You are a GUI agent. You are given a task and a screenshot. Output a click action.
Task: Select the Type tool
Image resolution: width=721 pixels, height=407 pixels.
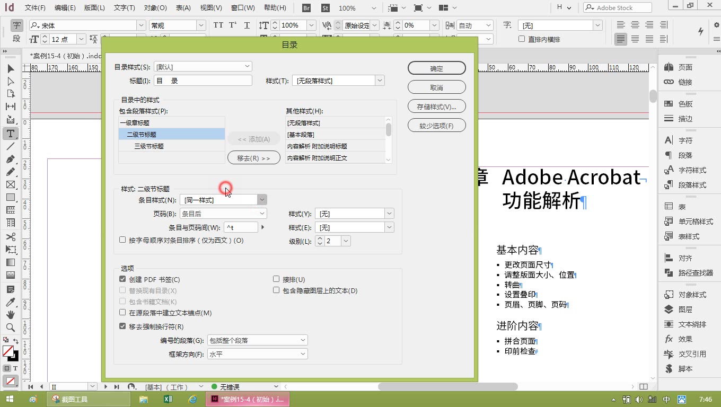[x=10, y=134]
